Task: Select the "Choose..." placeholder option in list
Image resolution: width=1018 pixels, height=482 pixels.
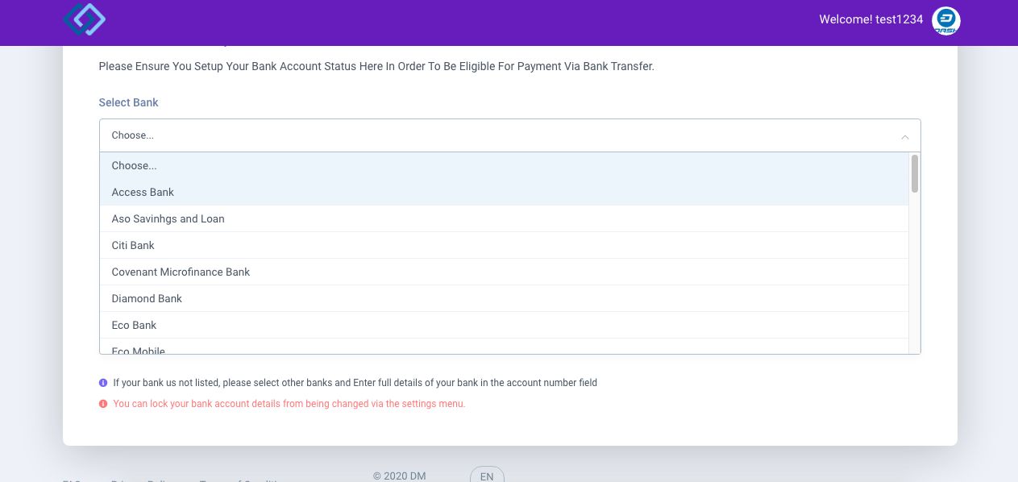Action: point(135,165)
